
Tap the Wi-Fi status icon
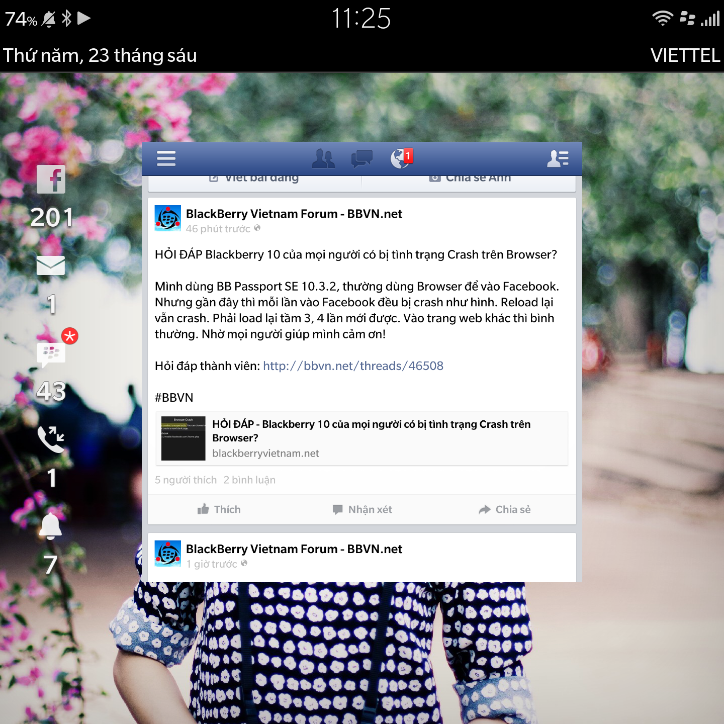tap(663, 18)
